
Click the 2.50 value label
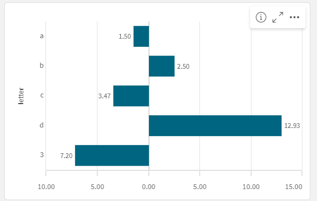pyautogui.click(x=183, y=66)
